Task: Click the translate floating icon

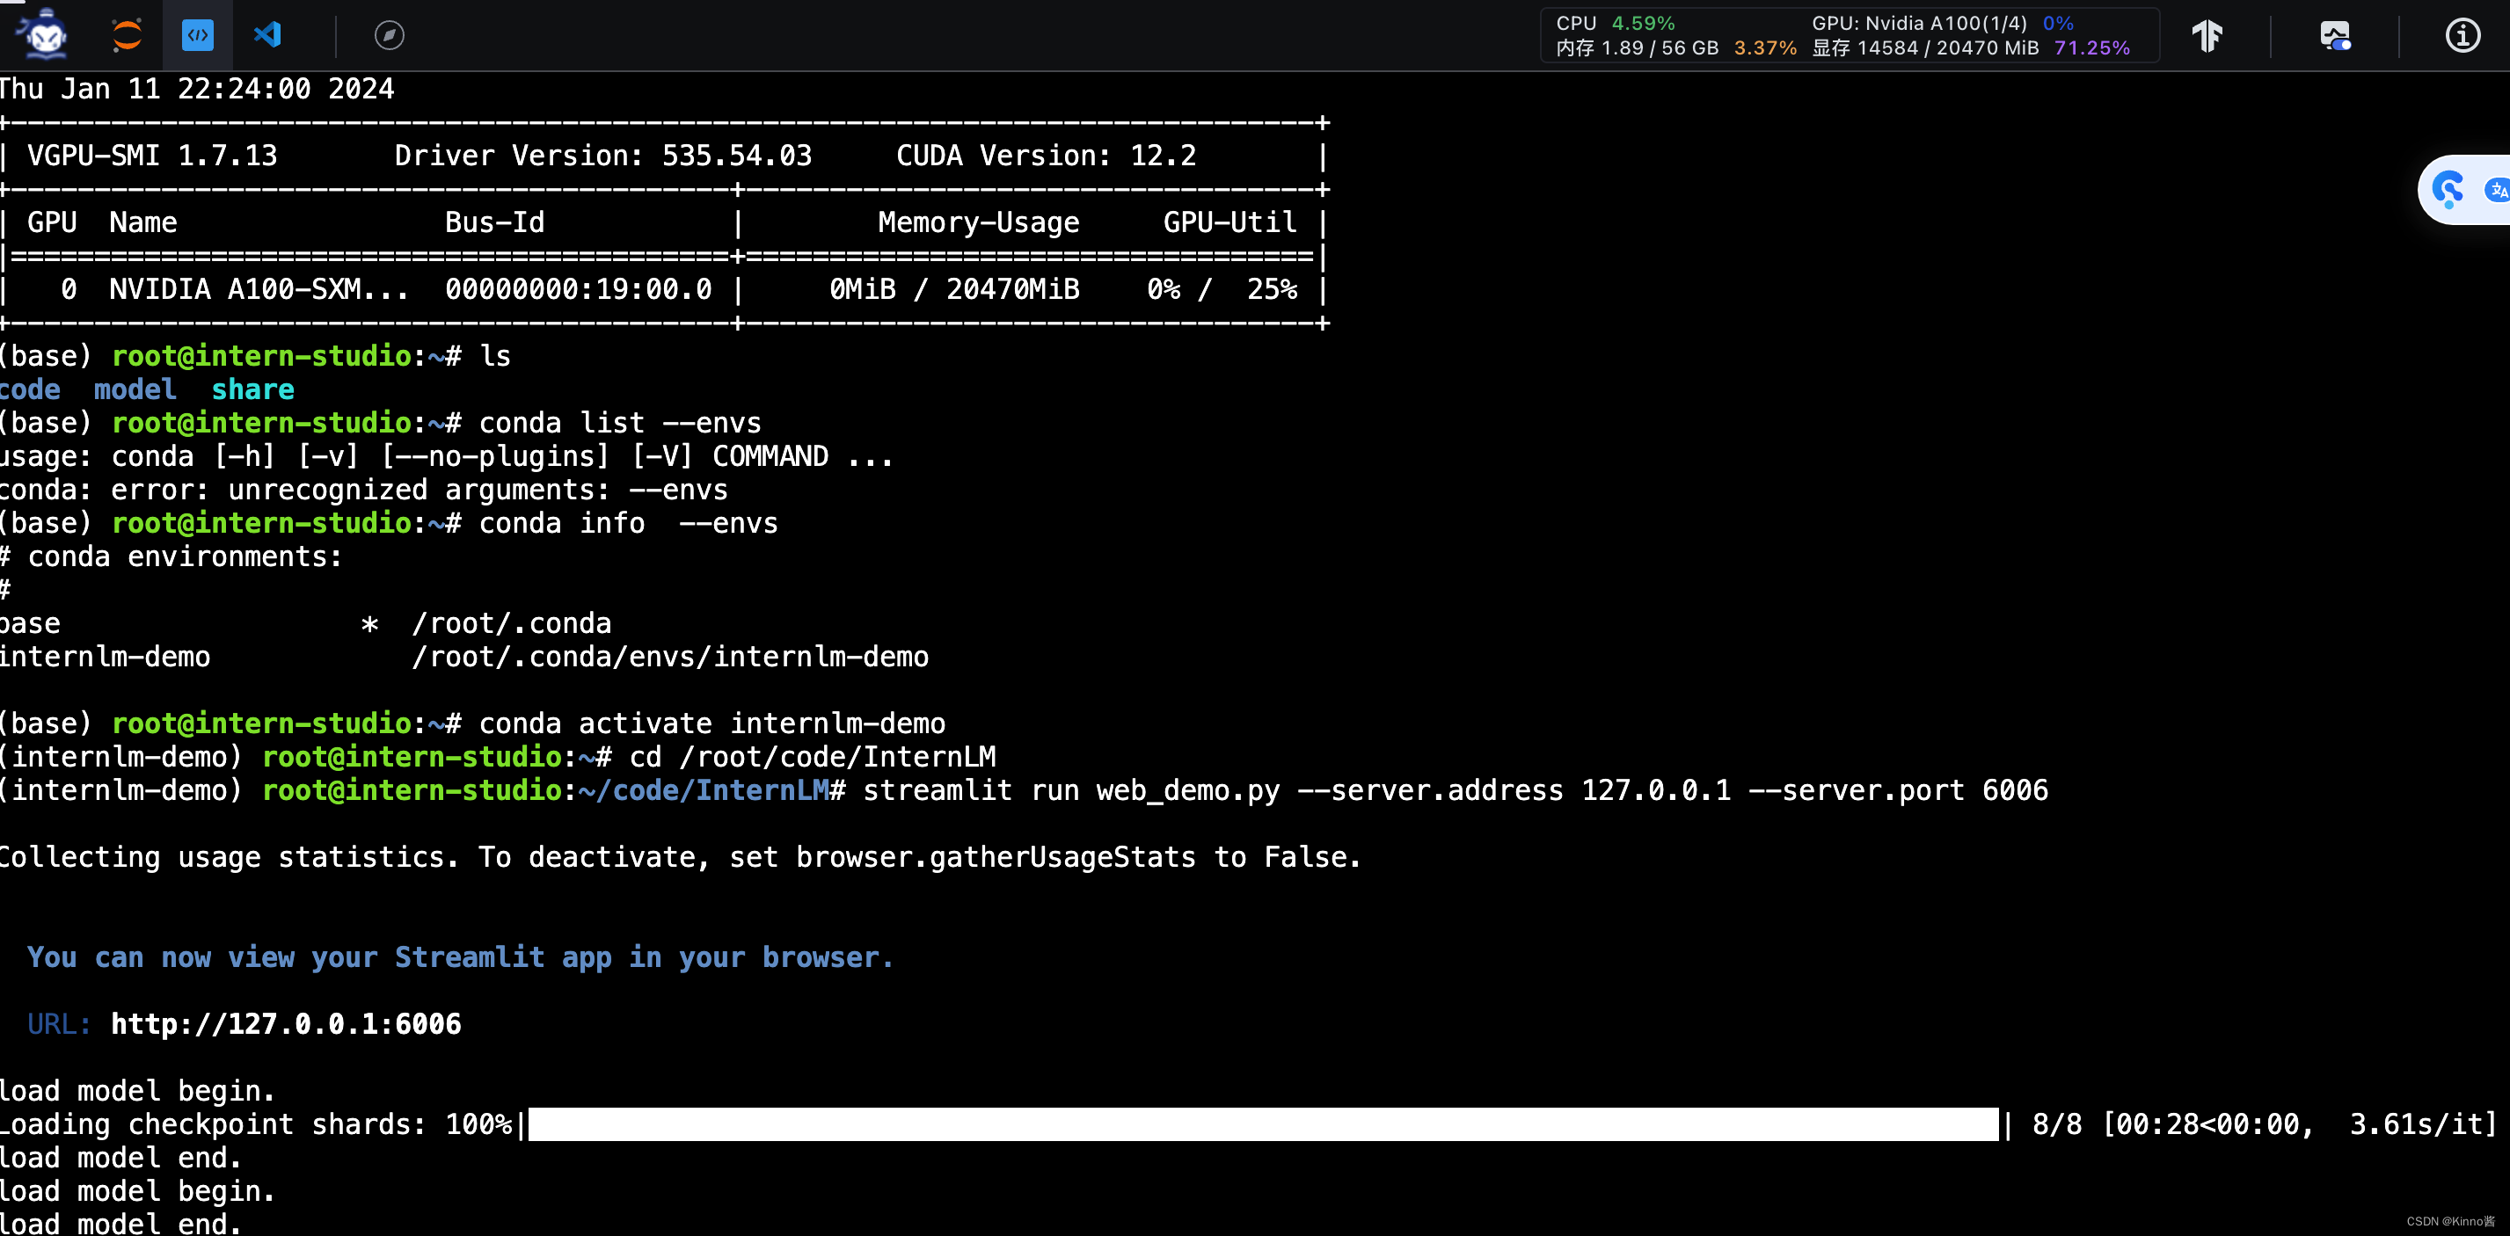Action: pos(2498,189)
